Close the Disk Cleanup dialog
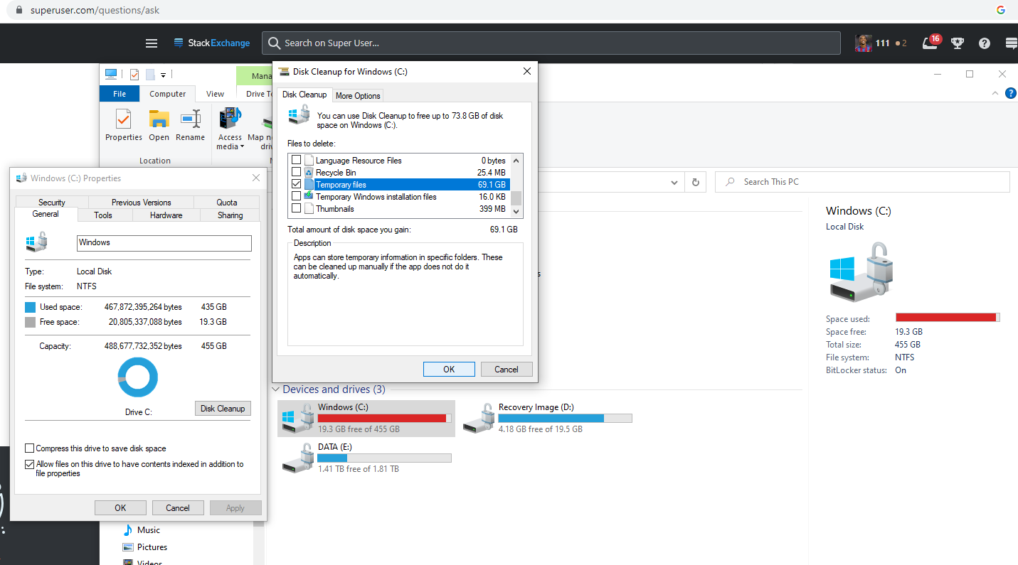 click(527, 71)
